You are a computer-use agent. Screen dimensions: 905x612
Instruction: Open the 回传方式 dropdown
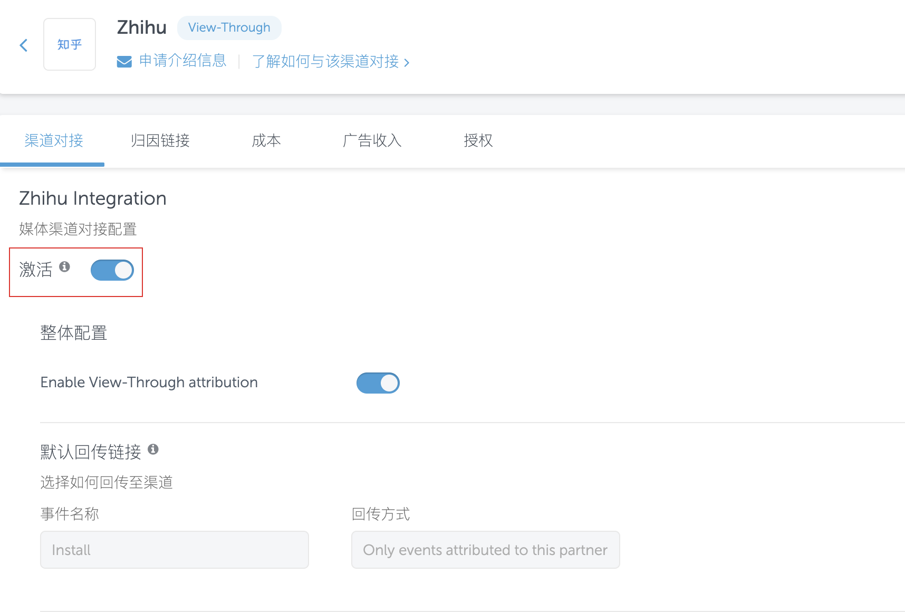coord(486,550)
